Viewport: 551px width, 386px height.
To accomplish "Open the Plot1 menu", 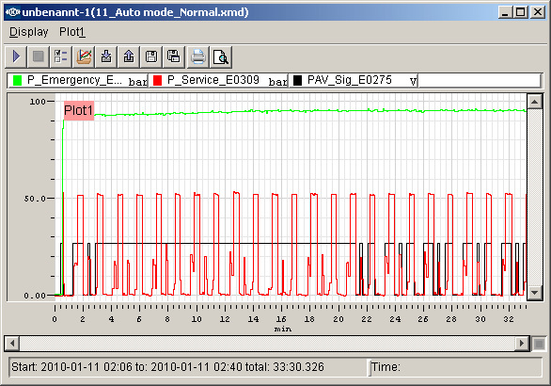I will coord(72,32).
